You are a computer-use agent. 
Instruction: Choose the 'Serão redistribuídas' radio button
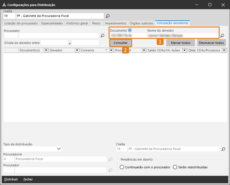point(175,167)
